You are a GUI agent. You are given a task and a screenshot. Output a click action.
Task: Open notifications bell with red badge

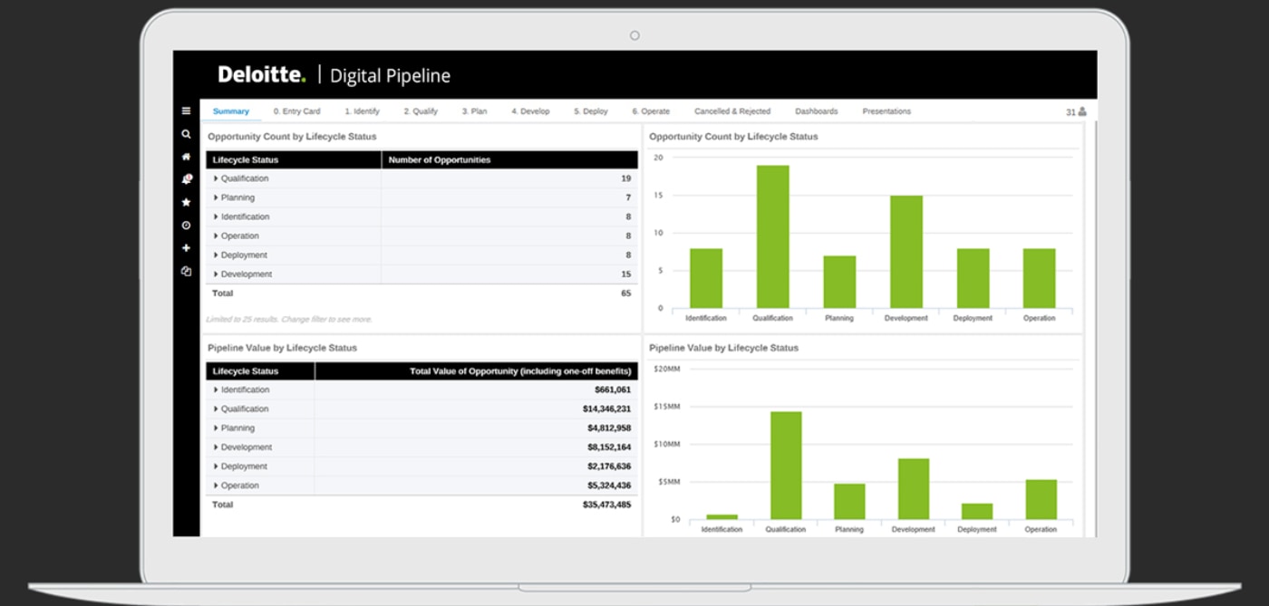coord(187,179)
